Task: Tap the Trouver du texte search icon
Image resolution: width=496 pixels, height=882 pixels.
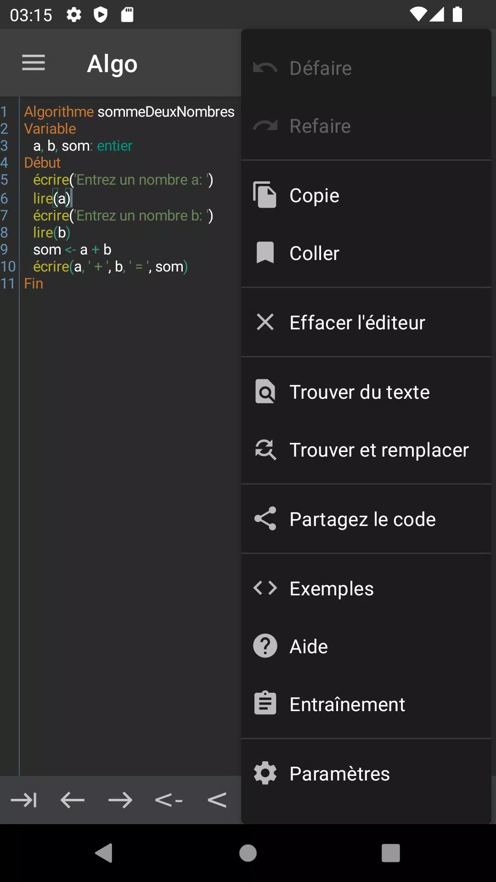Action: point(265,391)
